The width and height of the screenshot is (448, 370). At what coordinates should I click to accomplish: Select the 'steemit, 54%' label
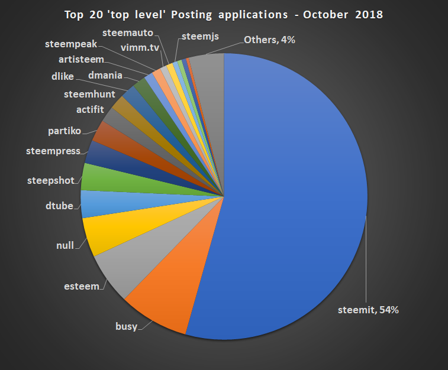pyautogui.click(x=368, y=310)
